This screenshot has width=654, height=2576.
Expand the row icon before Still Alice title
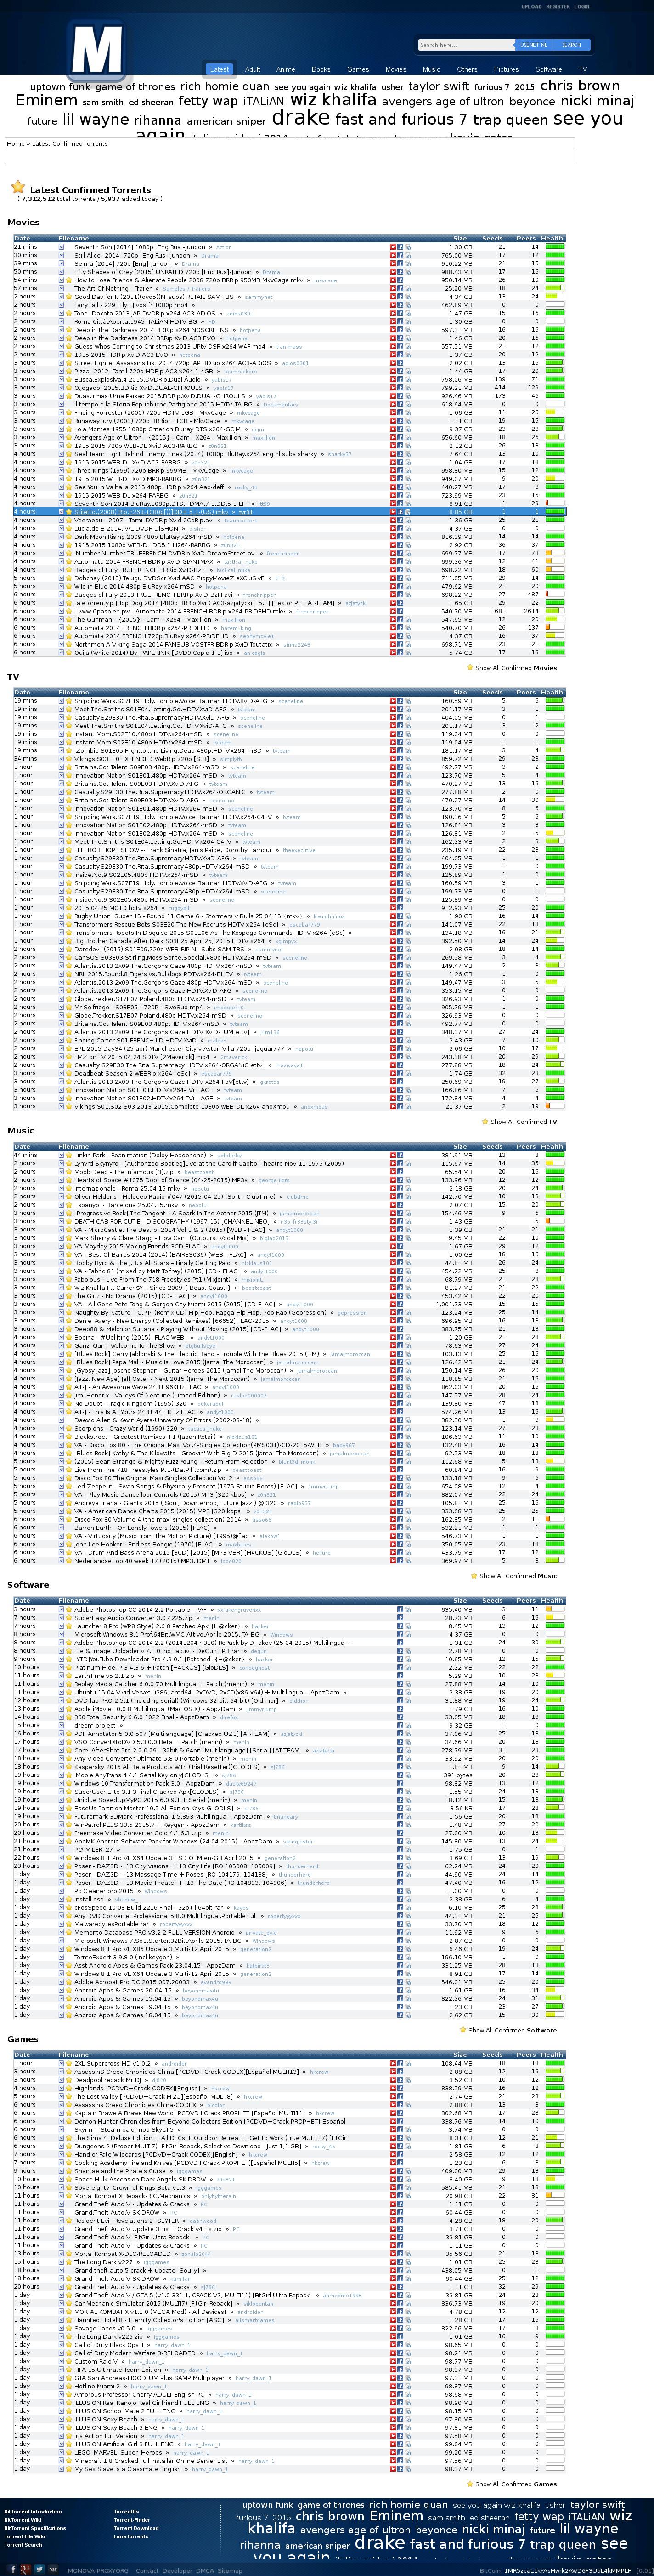pos(62,255)
